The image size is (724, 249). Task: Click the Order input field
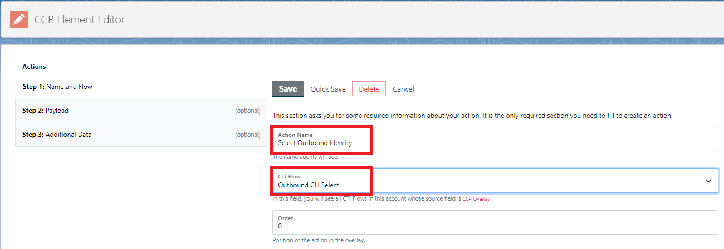(495, 222)
